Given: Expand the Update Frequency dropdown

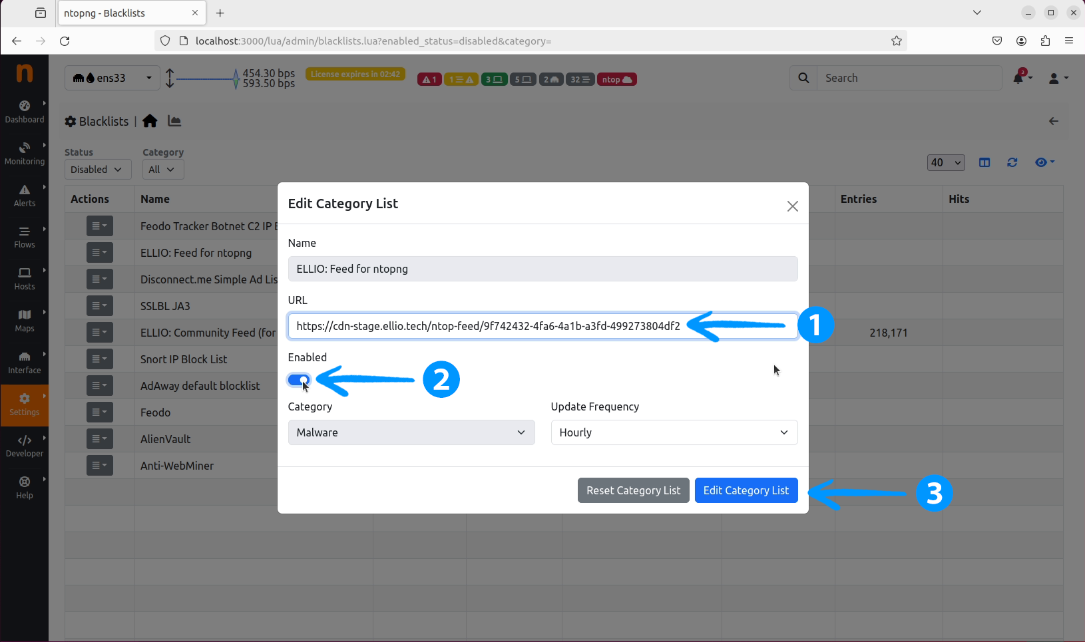Looking at the screenshot, I should 674,432.
